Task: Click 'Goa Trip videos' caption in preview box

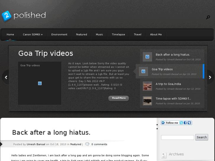Action: 30,65
